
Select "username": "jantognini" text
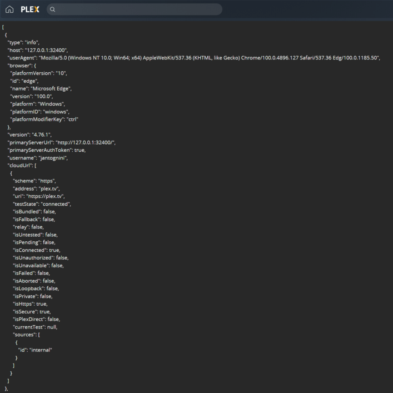click(x=38, y=158)
